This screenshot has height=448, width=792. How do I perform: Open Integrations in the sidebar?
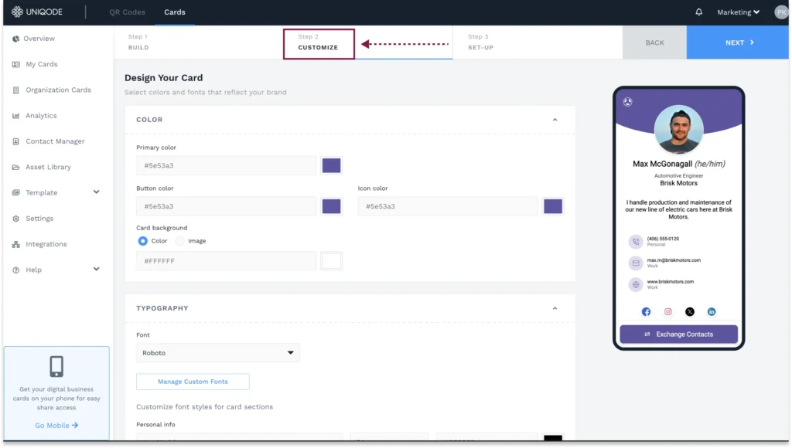click(x=46, y=245)
